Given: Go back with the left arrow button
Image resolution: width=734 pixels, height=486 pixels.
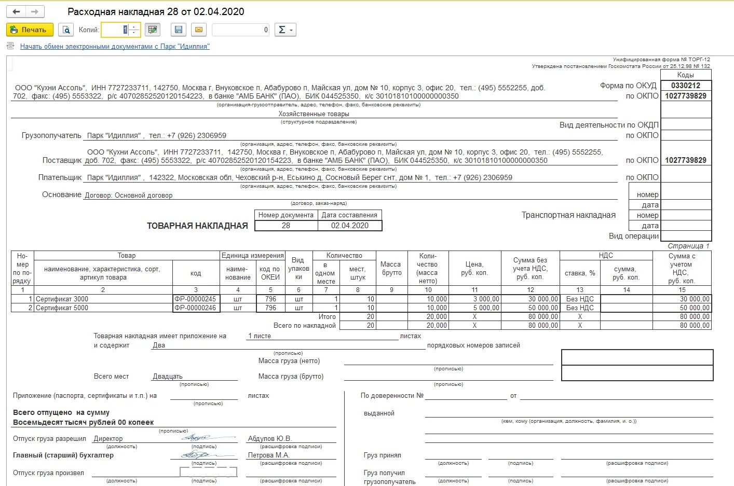Looking at the screenshot, I should (16, 11).
